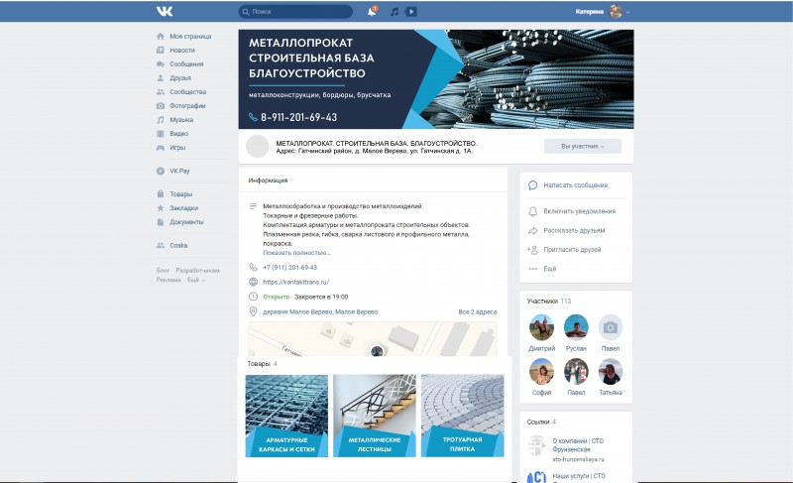Image resolution: width=793 pixels, height=483 pixels.
Task: Open the Вы участник dropdown button
Action: 583,146
